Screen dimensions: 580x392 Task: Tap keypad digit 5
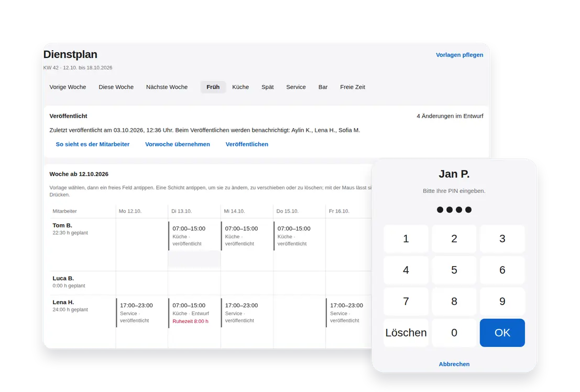tap(454, 270)
